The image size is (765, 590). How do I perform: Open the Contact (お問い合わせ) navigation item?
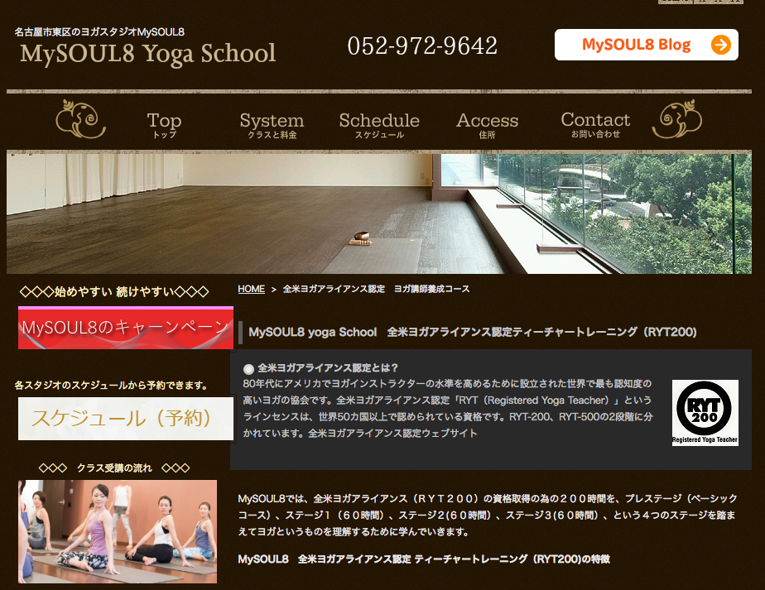(595, 125)
